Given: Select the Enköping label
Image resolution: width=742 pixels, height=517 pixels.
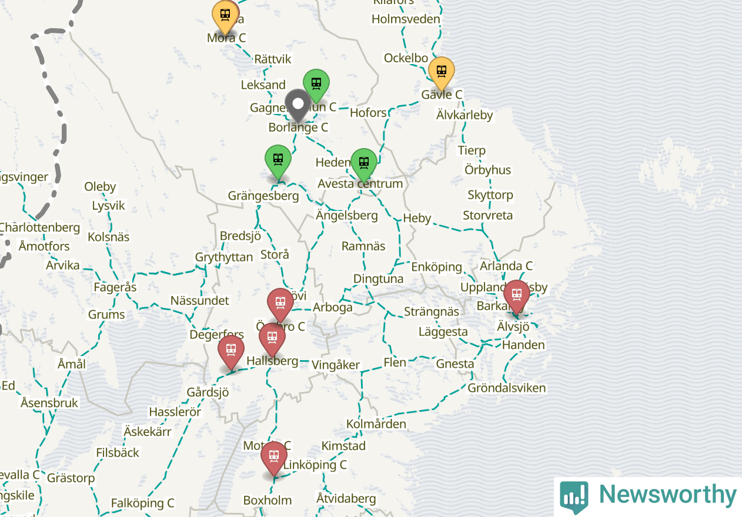Looking at the screenshot, I should pyautogui.click(x=437, y=267).
